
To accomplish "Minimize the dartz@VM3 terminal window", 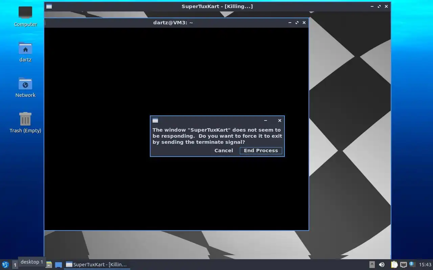I will pyautogui.click(x=290, y=23).
